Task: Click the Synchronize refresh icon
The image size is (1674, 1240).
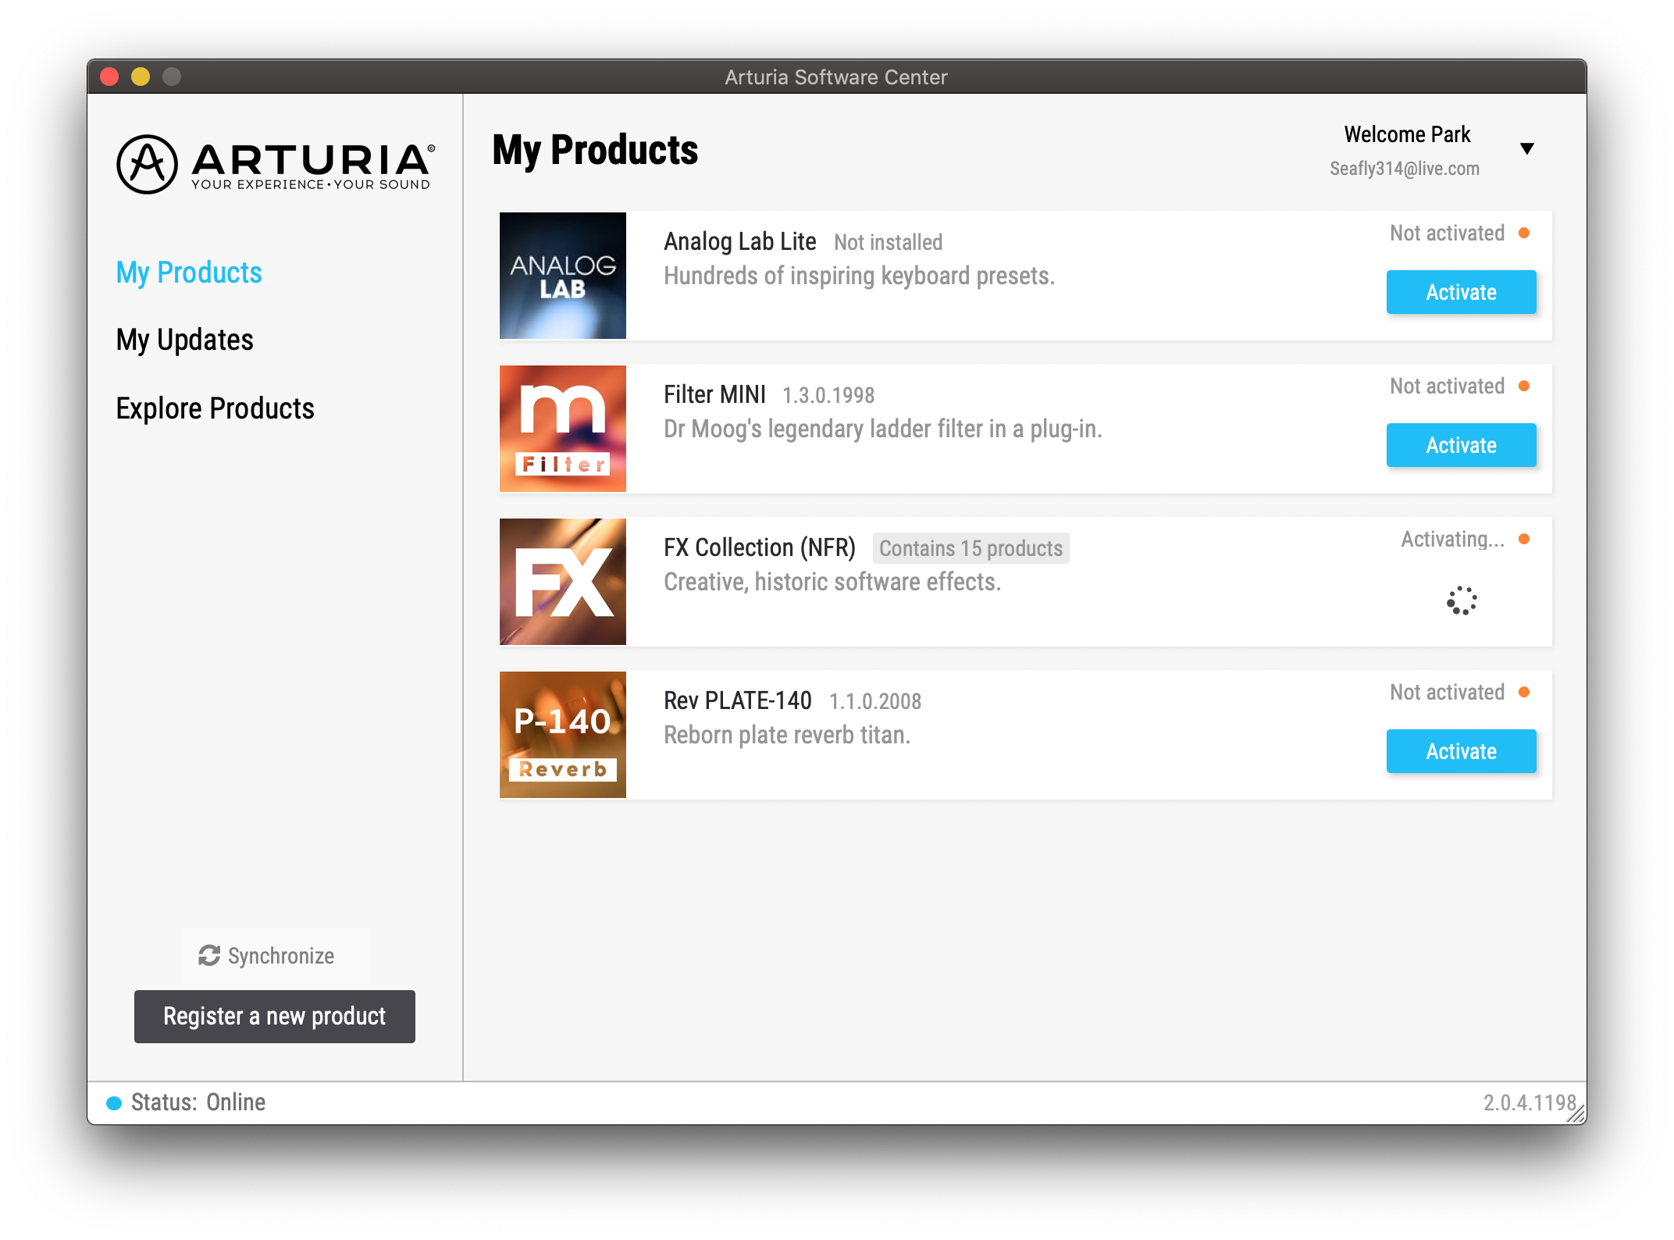Action: point(209,955)
